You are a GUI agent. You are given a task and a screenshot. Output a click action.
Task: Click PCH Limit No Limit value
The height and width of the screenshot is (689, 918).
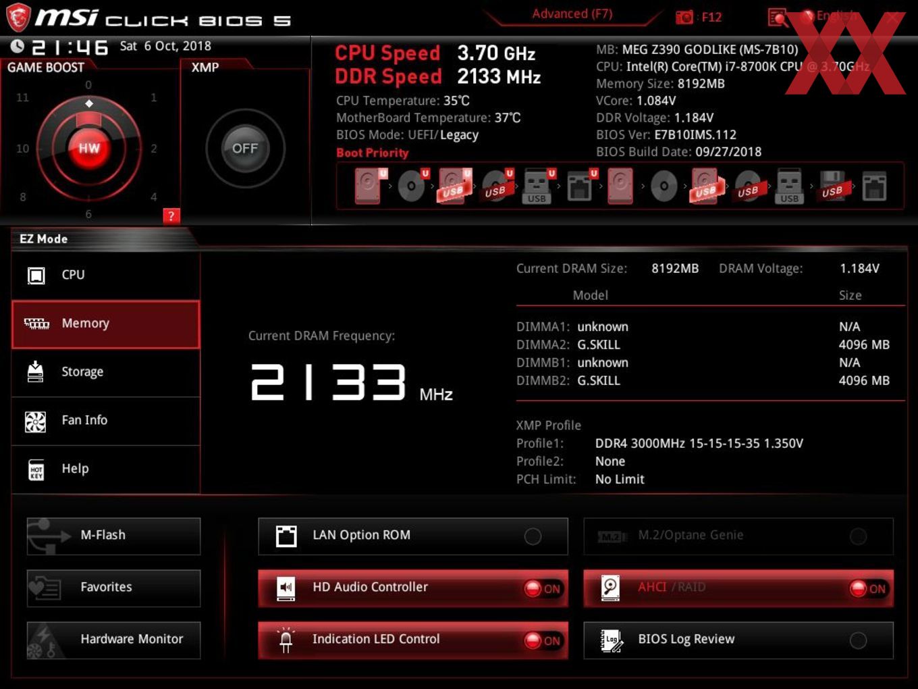coord(620,480)
